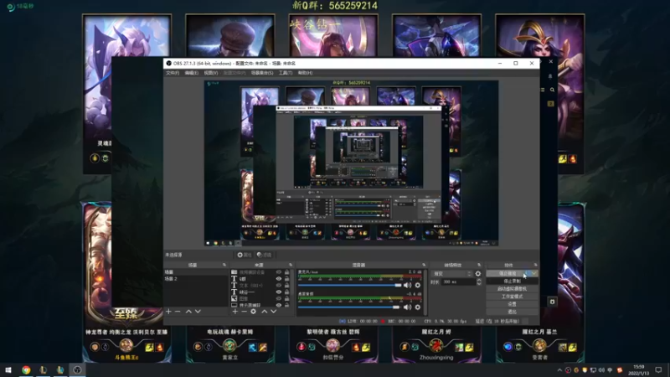
Task: Open OBS 设置 settings button
Action: point(512,304)
